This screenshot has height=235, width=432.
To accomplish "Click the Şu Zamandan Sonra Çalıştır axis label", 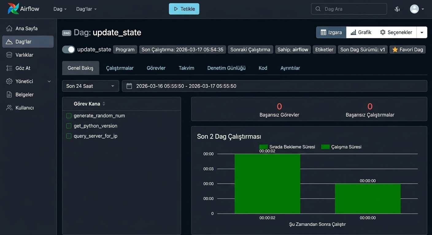I will (318, 224).
